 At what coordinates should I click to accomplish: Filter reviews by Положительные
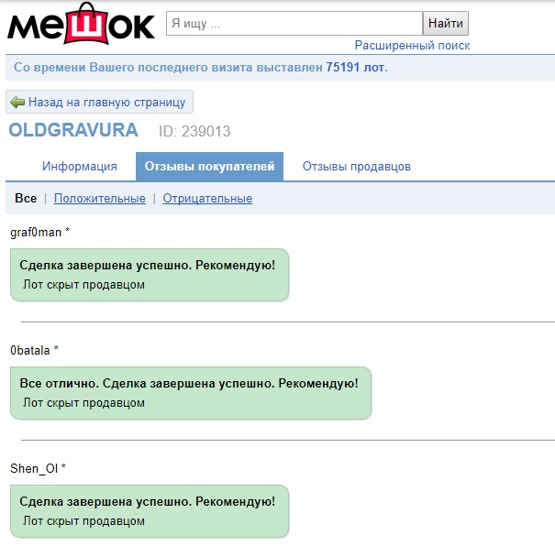click(100, 198)
